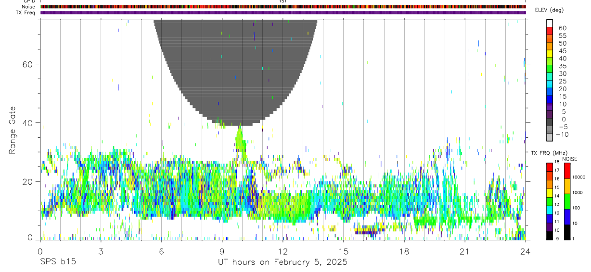Click the multicolored Noise strip above the plot
The width and height of the screenshot is (591, 272).
[283, 7]
